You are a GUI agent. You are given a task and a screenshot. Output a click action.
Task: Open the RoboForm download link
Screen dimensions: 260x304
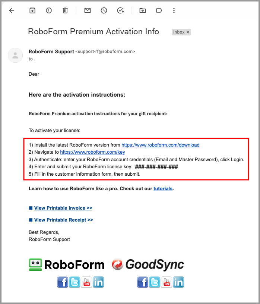(x=161, y=145)
